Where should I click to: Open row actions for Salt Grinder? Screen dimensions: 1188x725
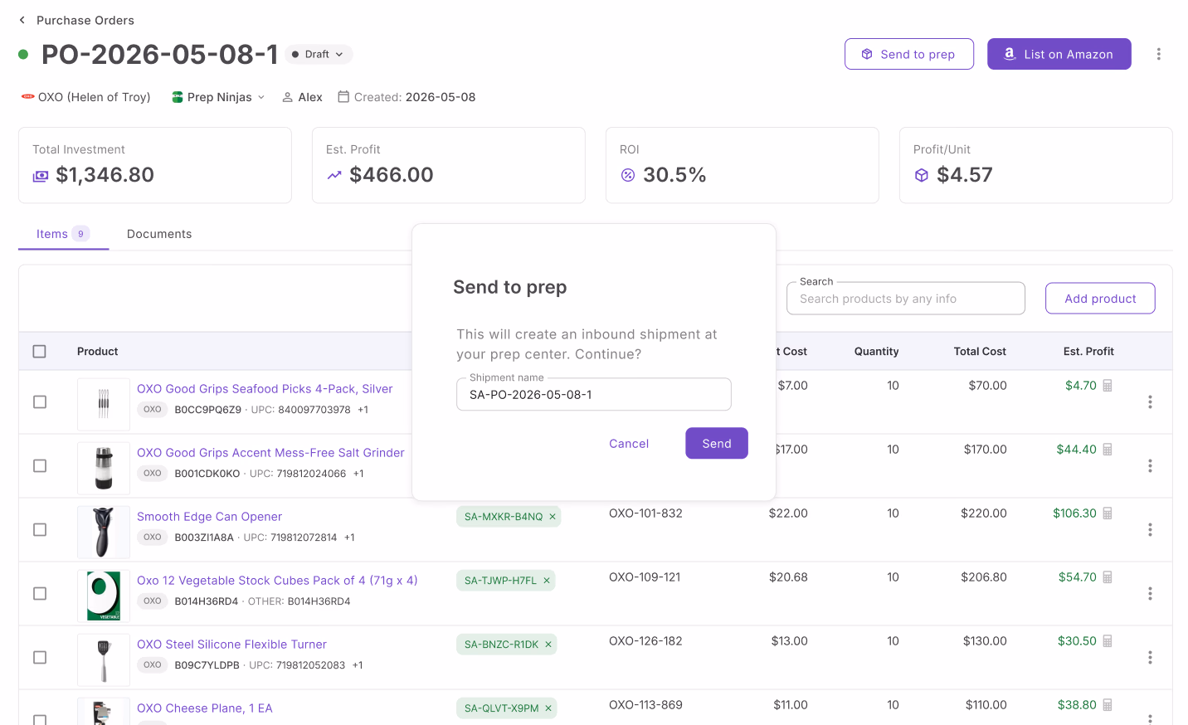coord(1150,466)
